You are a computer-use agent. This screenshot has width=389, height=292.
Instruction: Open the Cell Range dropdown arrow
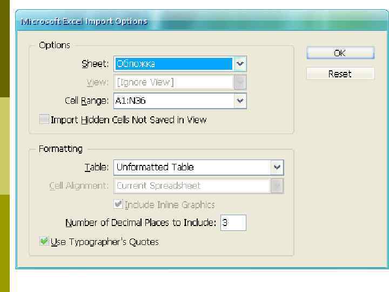click(240, 101)
